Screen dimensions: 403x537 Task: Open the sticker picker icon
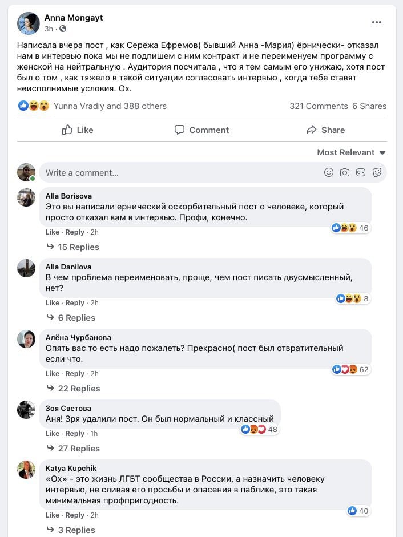(x=377, y=172)
